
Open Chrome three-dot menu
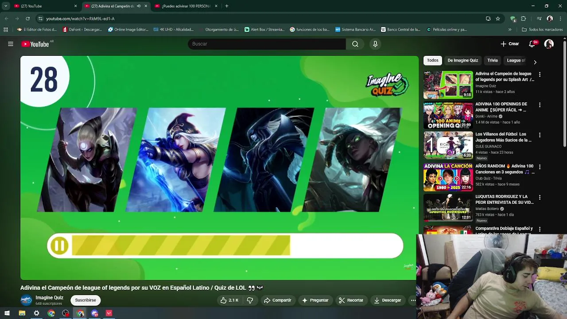coord(560,19)
